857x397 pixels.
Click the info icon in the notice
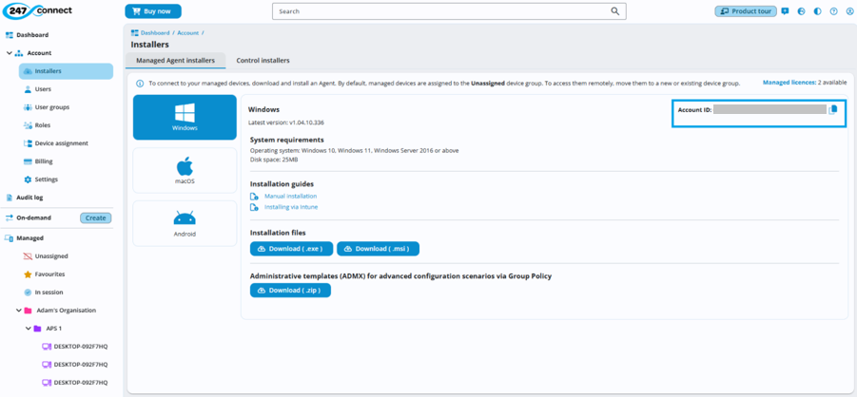click(140, 84)
